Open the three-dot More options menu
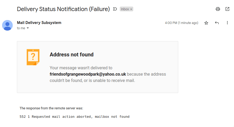The image size is (234, 127). 227,23
